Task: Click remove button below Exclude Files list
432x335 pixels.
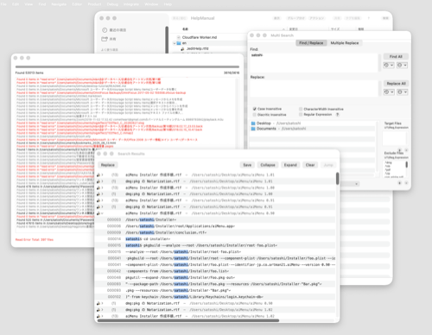Action: click(406, 183)
